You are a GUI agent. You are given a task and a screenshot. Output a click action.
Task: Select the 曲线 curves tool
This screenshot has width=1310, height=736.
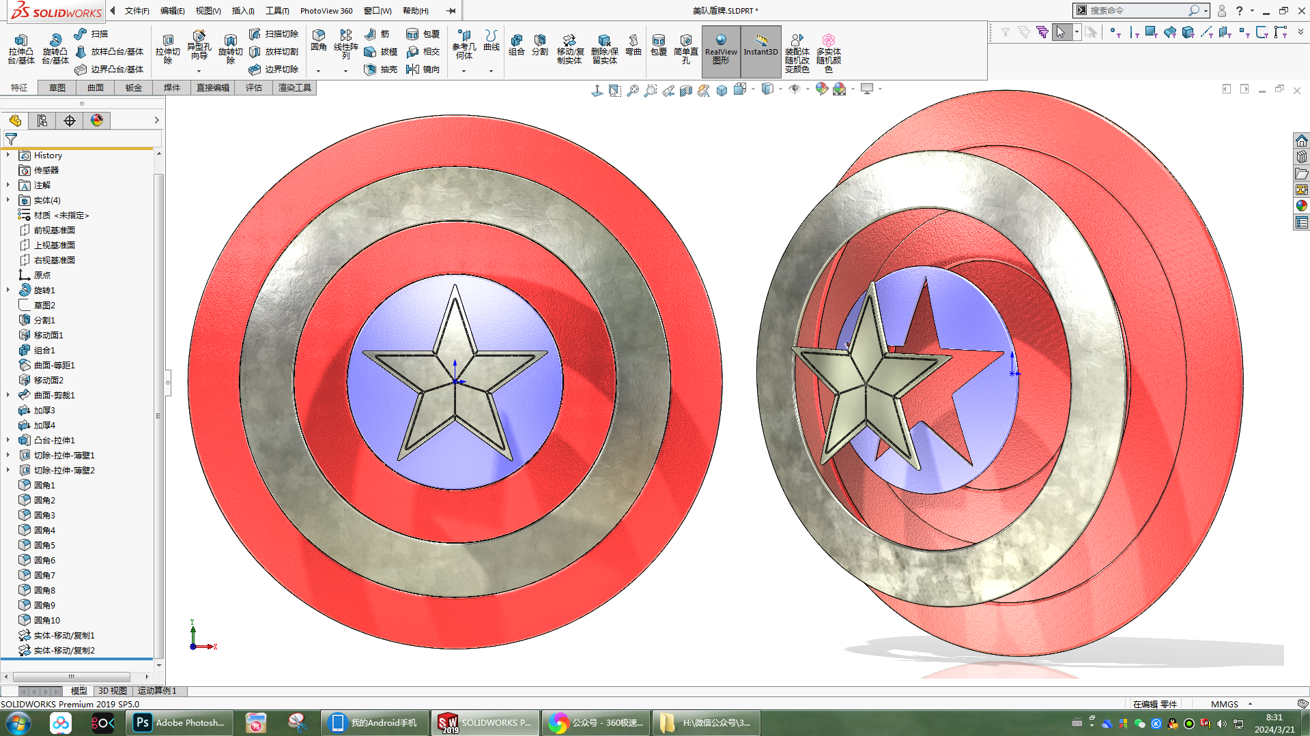point(492,41)
